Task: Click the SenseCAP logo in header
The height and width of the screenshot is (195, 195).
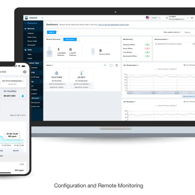Action: click(x=31, y=18)
